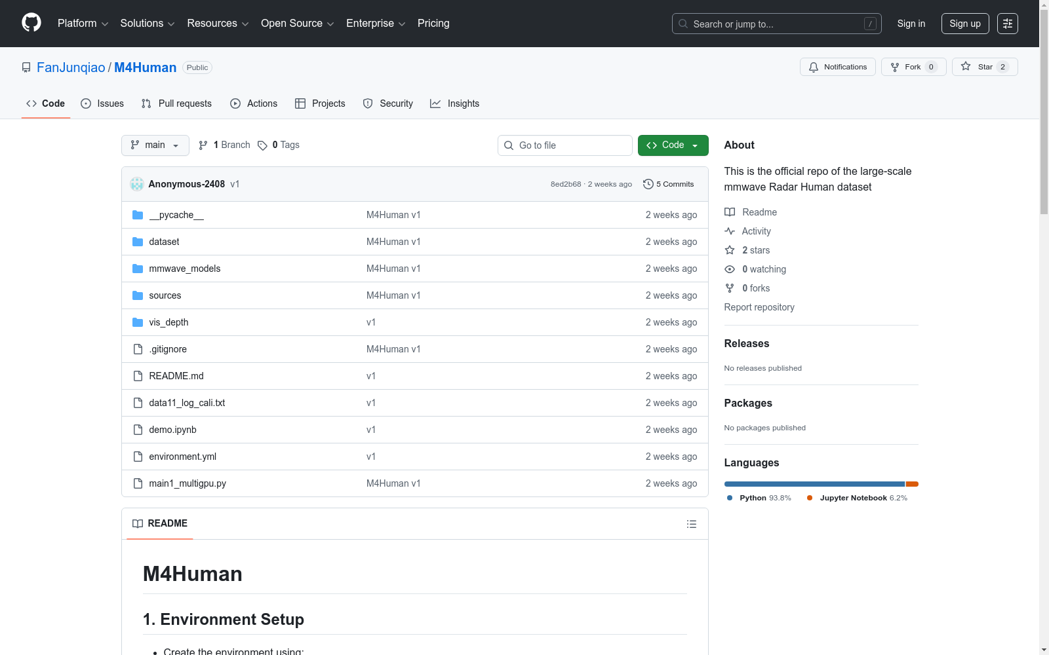Click the README.md file icon
Image resolution: width=1049 pixels, height=655 pixels.
[x=138, y=376]
